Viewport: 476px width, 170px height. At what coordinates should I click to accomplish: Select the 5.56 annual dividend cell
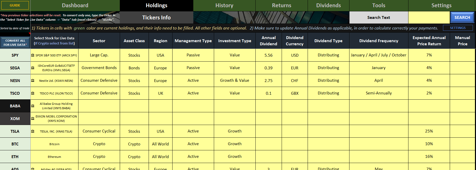click(x=269, y=55)
